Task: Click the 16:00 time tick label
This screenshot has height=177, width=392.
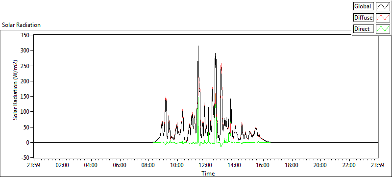Action: click(263, 165)
